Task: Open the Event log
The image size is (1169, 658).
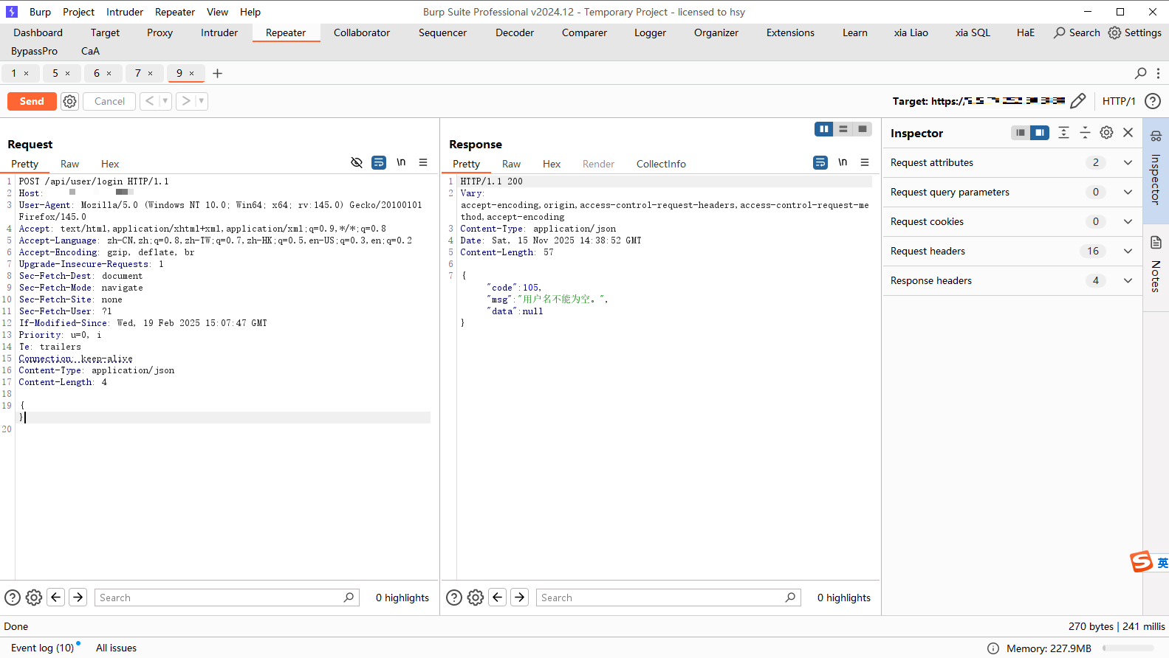Action: (x=42, y=648)
